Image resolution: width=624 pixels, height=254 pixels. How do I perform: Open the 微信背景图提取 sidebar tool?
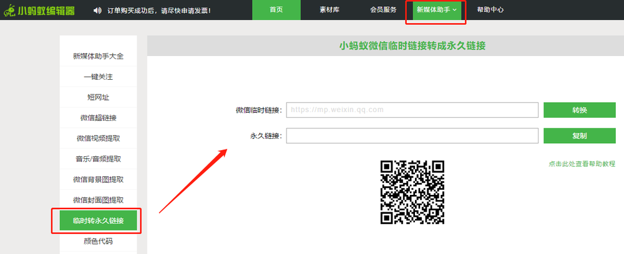coord(99,180)
